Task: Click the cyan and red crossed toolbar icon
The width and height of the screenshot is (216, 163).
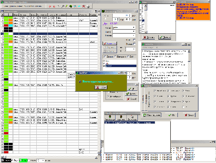Action: (75, 6)
